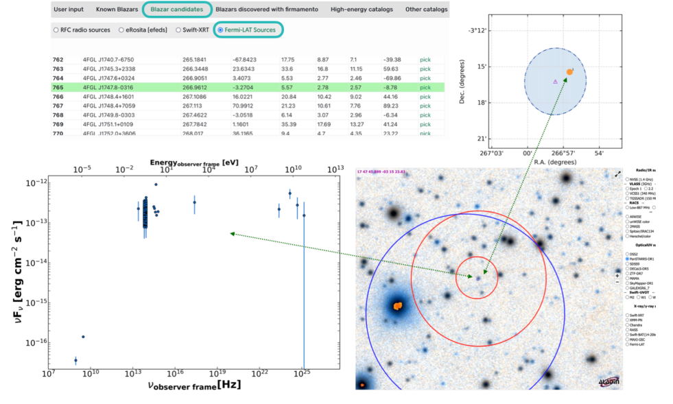Click purple triangle in error-region plot
This screenshot has height=404, width=673.
click(556, 81)
